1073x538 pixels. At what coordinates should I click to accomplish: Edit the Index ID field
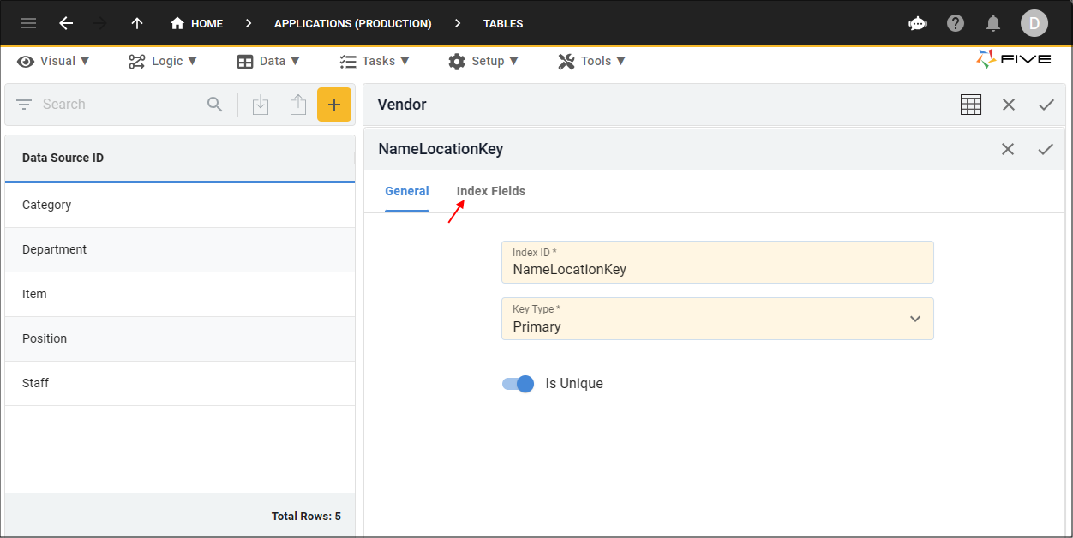pyautogui.click(x=717, y=262)
